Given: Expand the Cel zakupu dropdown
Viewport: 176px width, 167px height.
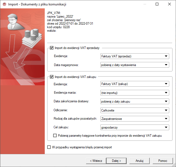Looking at the screenshot, I should [135, 127].
